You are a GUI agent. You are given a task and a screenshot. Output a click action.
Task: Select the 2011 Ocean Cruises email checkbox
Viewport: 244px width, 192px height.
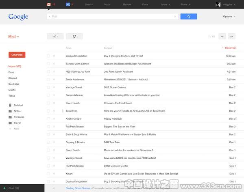(x=48, y=87)
